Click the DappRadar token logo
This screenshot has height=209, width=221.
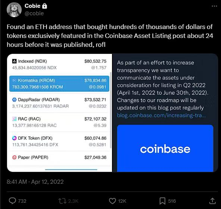(x=15, y=100)
